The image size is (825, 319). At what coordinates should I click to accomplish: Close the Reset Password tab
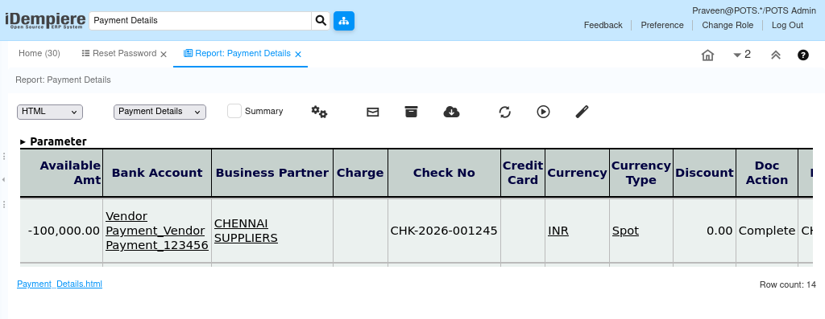pyautogui.click(x=163, y=54)
